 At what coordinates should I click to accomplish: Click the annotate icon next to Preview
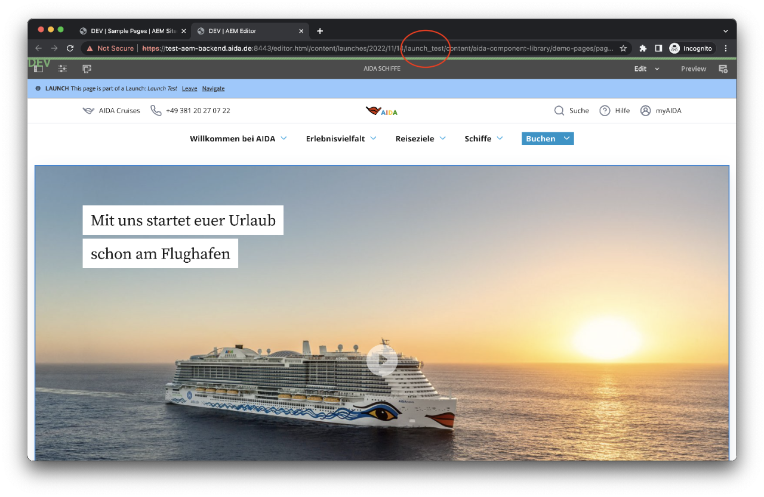coord(723,69)
